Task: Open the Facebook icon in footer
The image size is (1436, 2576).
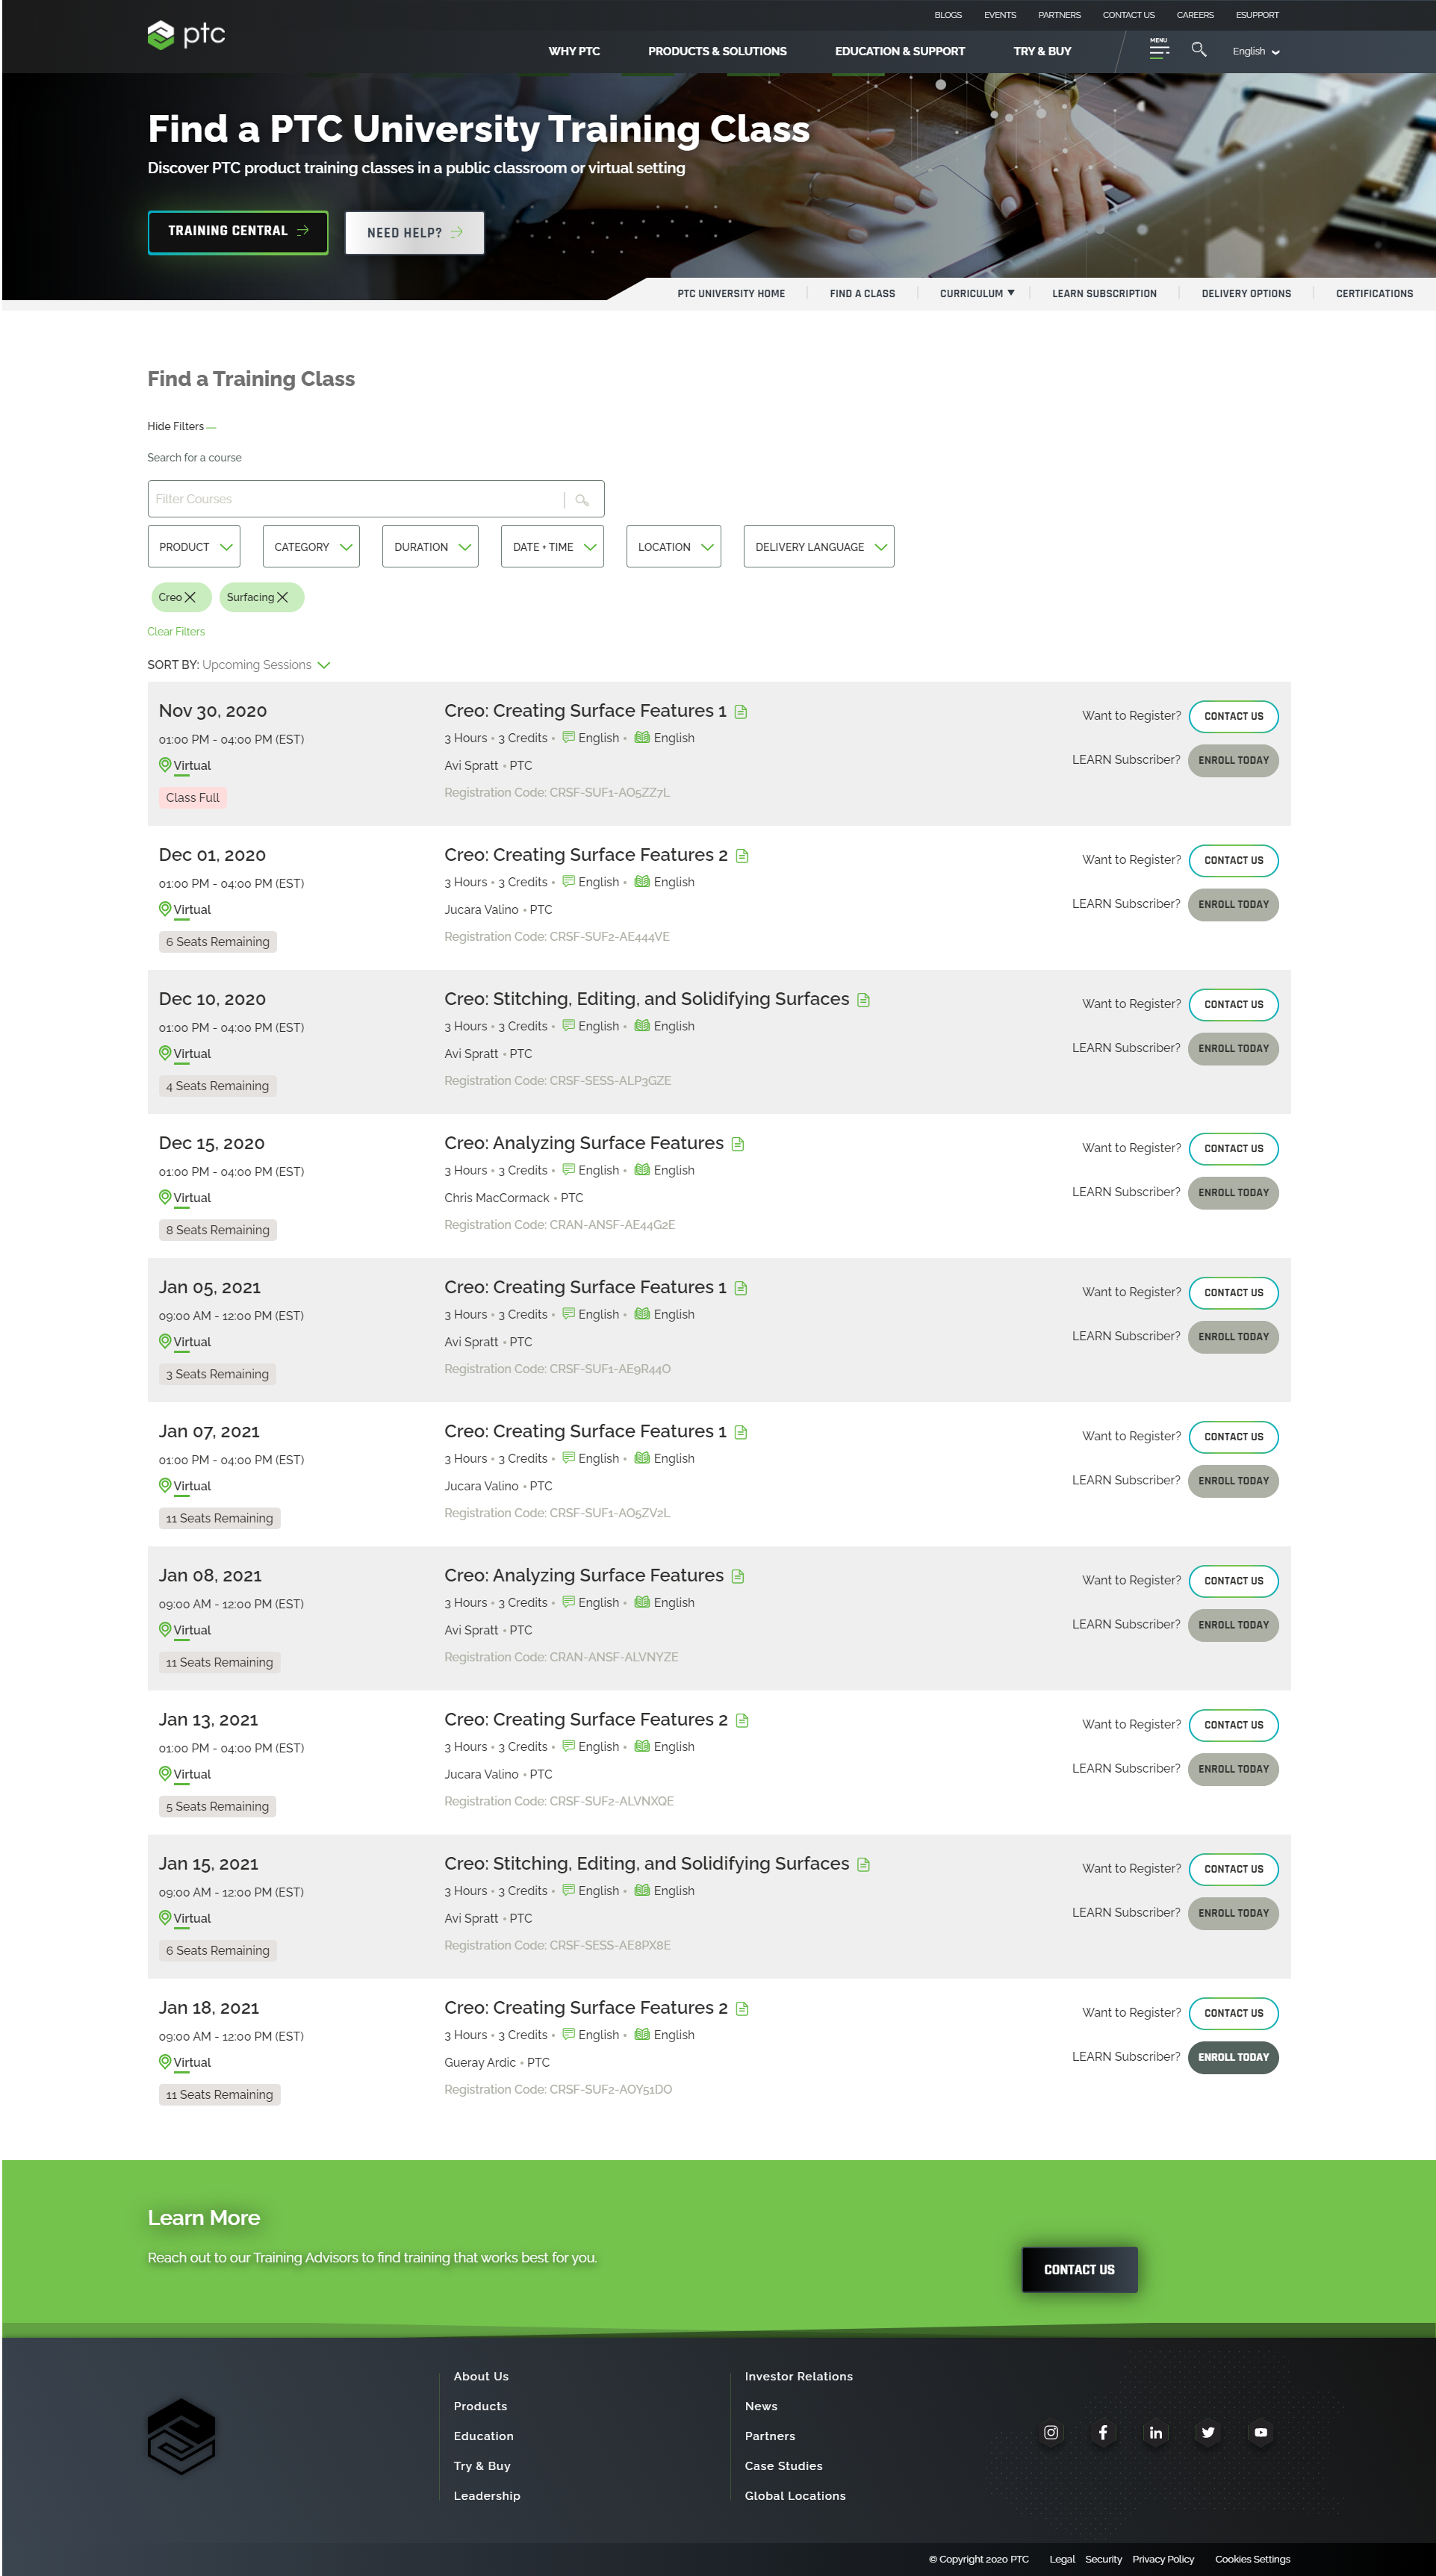Action: click(1103, 2432)
